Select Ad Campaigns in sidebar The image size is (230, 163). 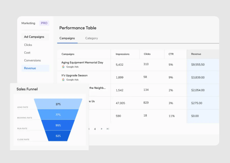(x=34, y=37)
